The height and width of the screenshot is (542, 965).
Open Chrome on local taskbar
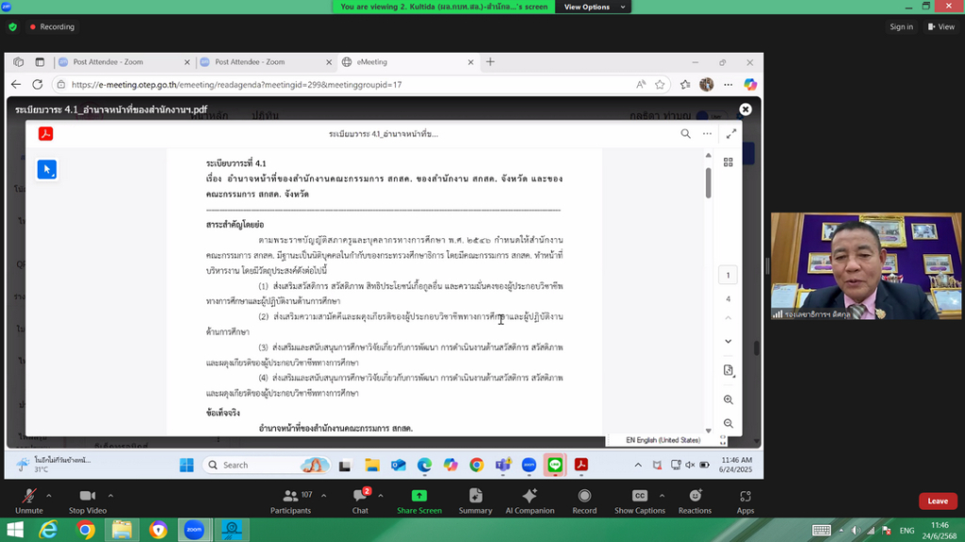click(86, 530)
